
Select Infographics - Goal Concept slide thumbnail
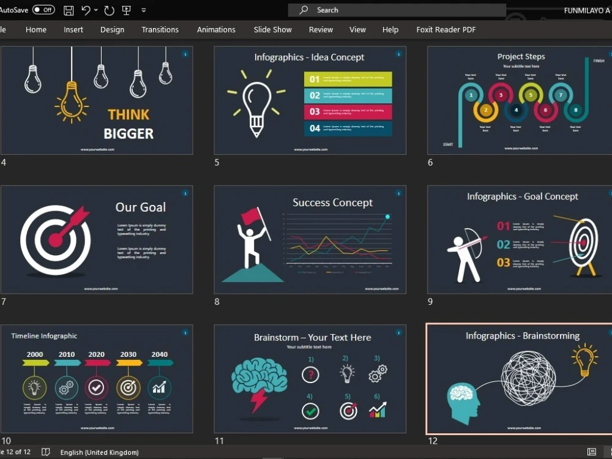tap(520, 240)
